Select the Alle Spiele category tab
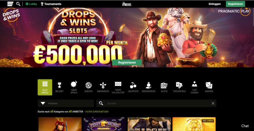This screenshot has height=131, width=254. [45, 87]
